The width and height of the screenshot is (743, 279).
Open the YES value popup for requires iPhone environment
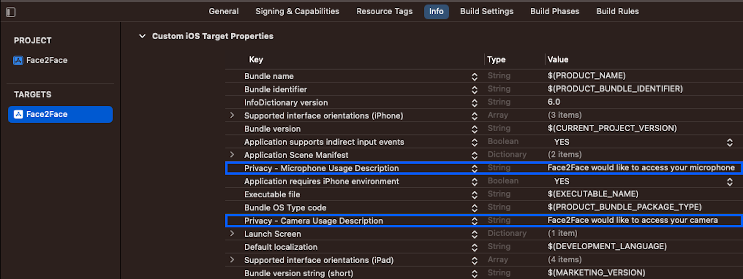click(730, 182)
